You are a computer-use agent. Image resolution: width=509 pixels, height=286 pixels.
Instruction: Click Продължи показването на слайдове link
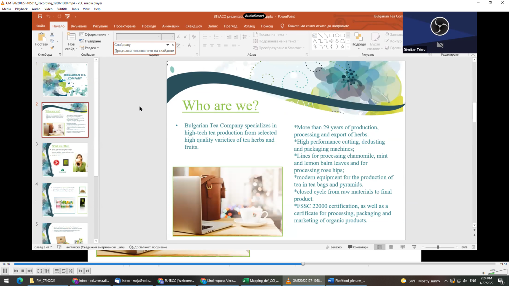coord(144,51)
